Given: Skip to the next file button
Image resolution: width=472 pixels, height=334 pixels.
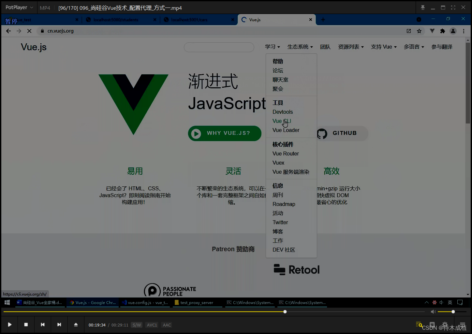Looking at the screenshot, I should [59, 325].
